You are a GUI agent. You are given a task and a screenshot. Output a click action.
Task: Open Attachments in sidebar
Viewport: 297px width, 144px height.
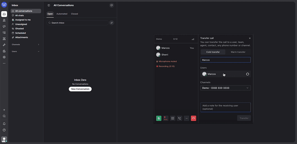pos(26,37)
